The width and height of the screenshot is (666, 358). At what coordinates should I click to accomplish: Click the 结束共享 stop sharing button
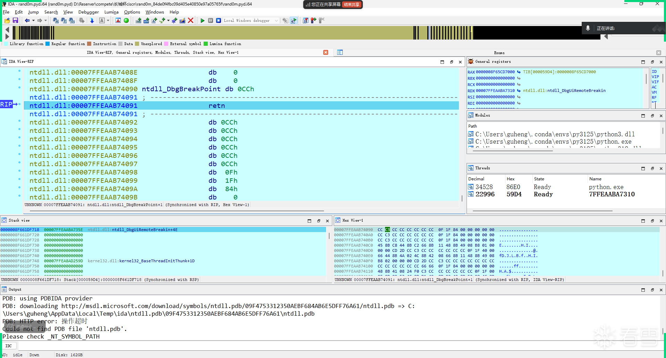351,5
